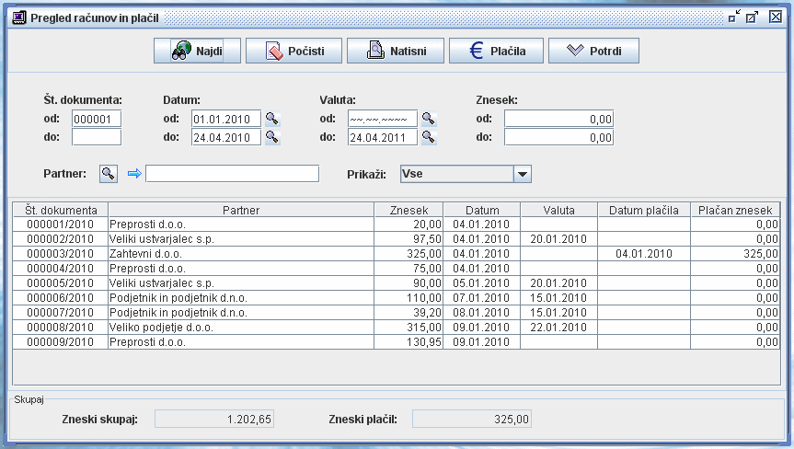Expand the Prikaži dropdown showing Vse
The height and width of the screenshot is (449, 794).
coord(522,174)
